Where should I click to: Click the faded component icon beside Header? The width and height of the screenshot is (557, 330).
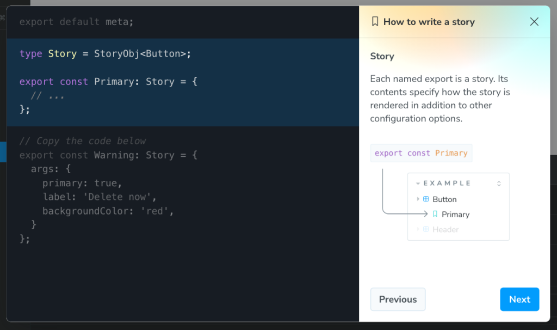(426, 229)
